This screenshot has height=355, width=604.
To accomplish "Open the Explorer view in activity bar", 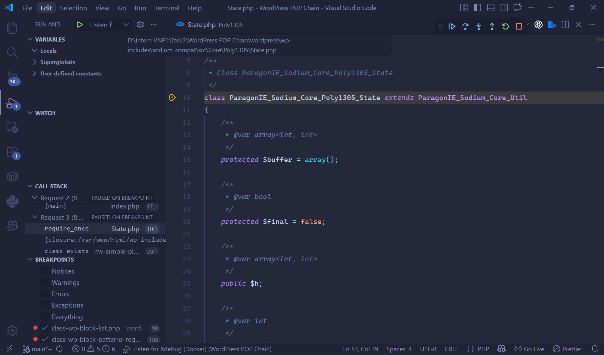I will click(x=12, y=28).
